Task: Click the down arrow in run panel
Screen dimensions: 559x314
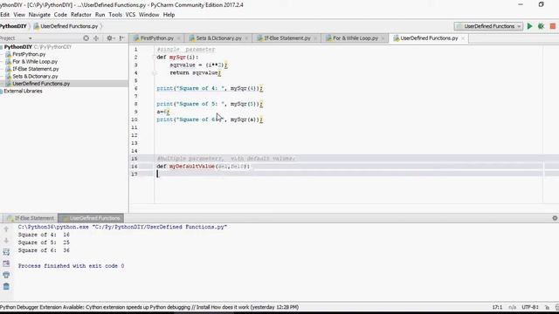Action: tap(6, 241)
